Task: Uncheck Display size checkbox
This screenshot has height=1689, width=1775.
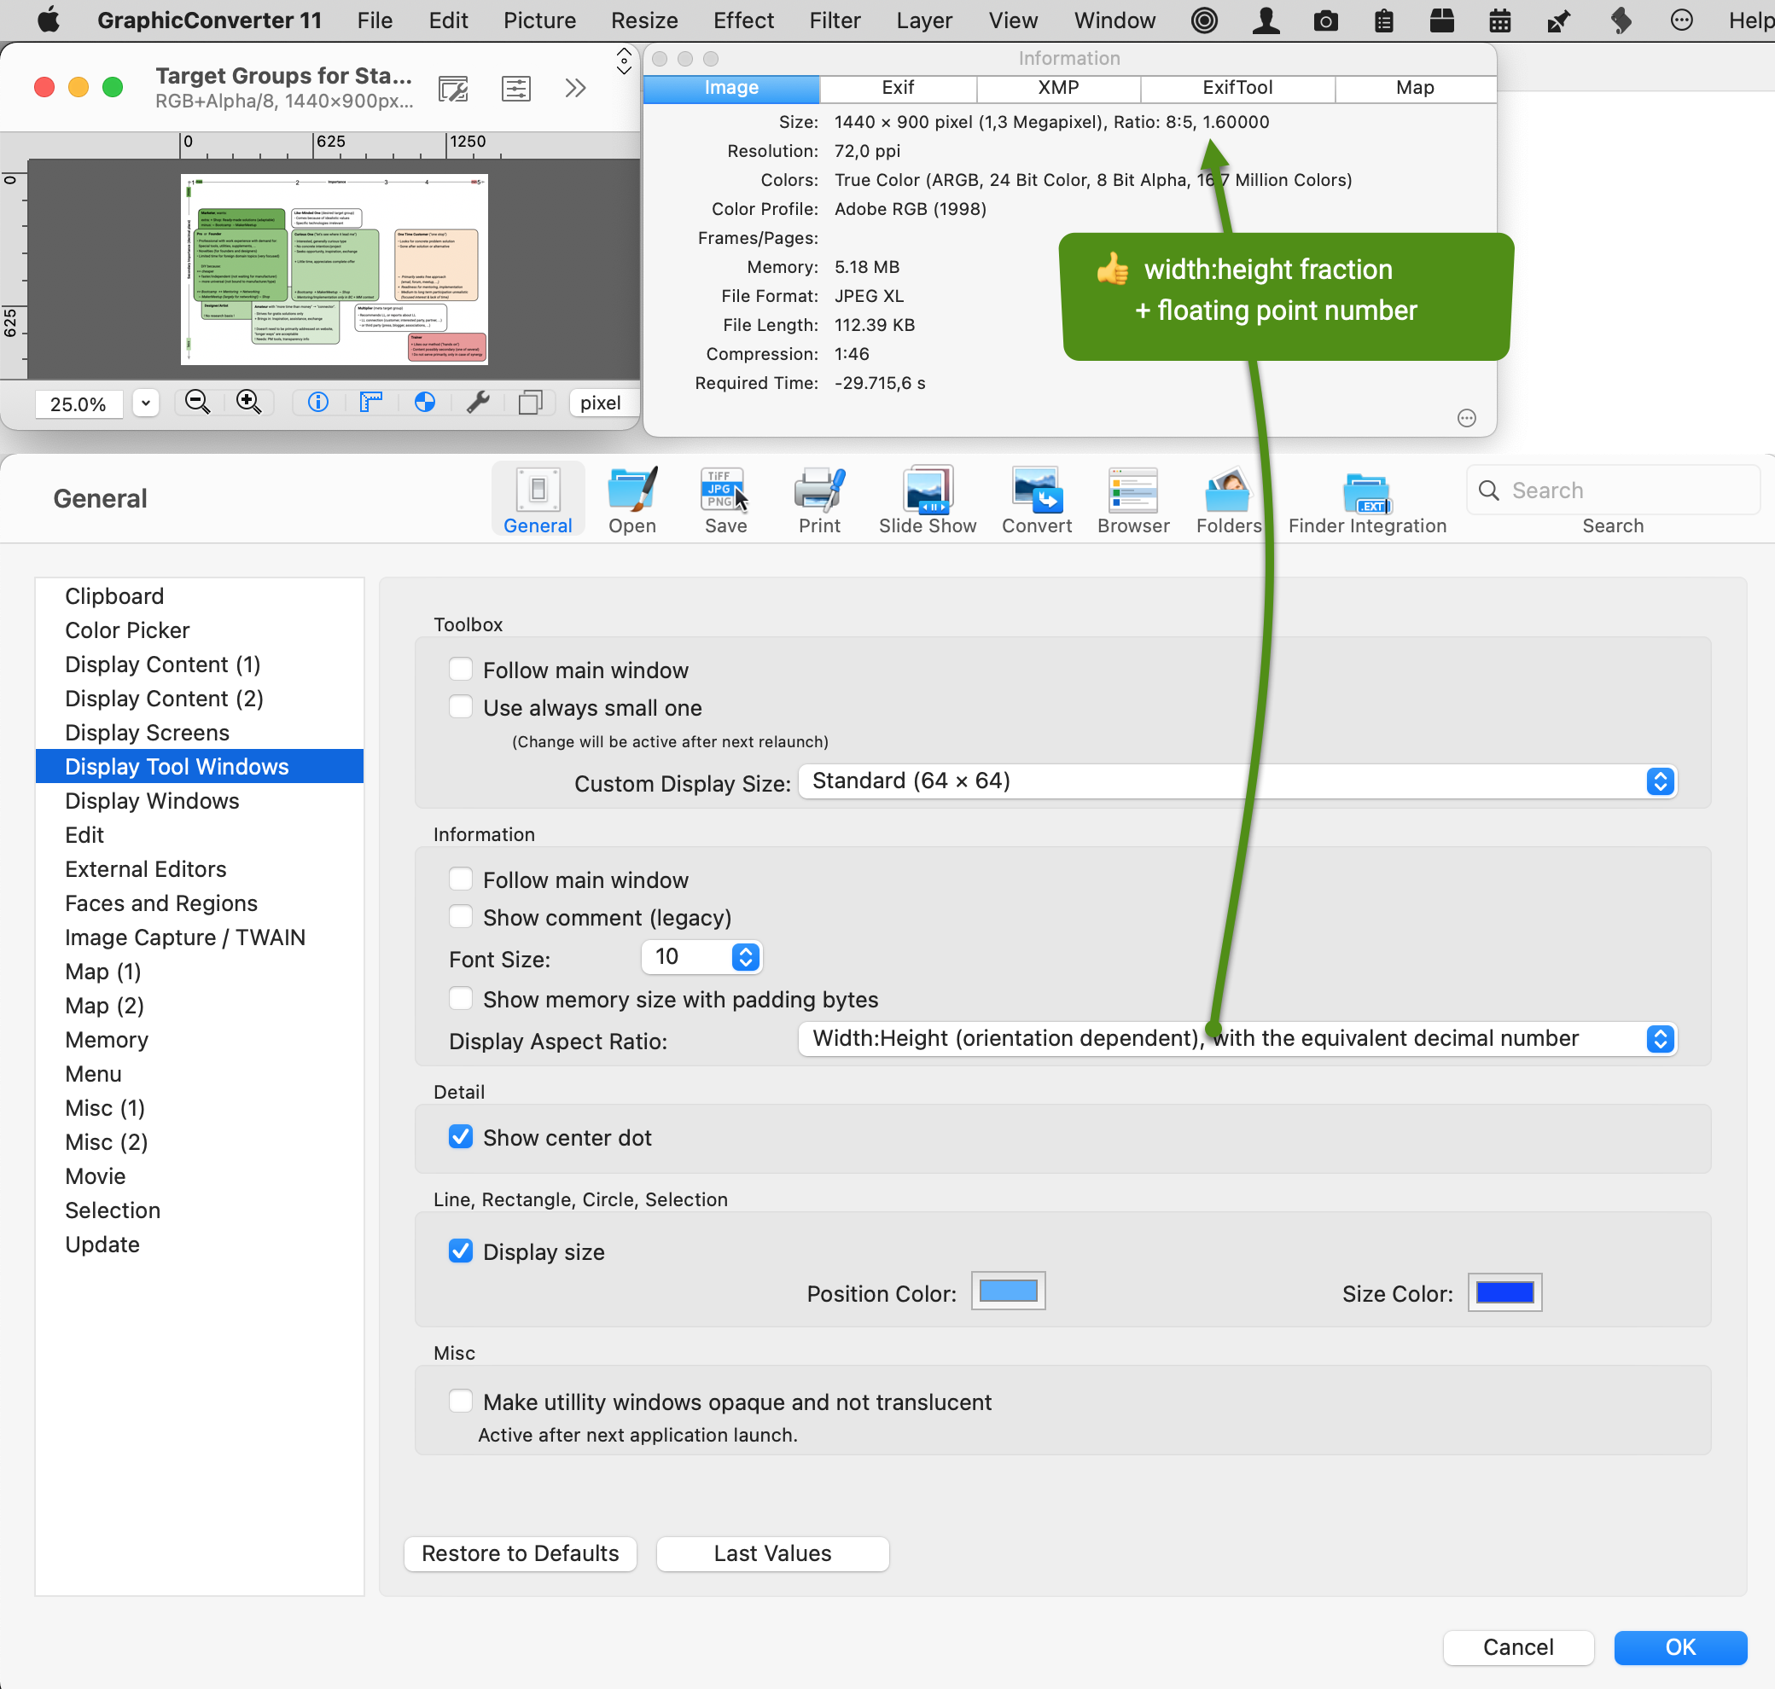Action: point(460,1251)
